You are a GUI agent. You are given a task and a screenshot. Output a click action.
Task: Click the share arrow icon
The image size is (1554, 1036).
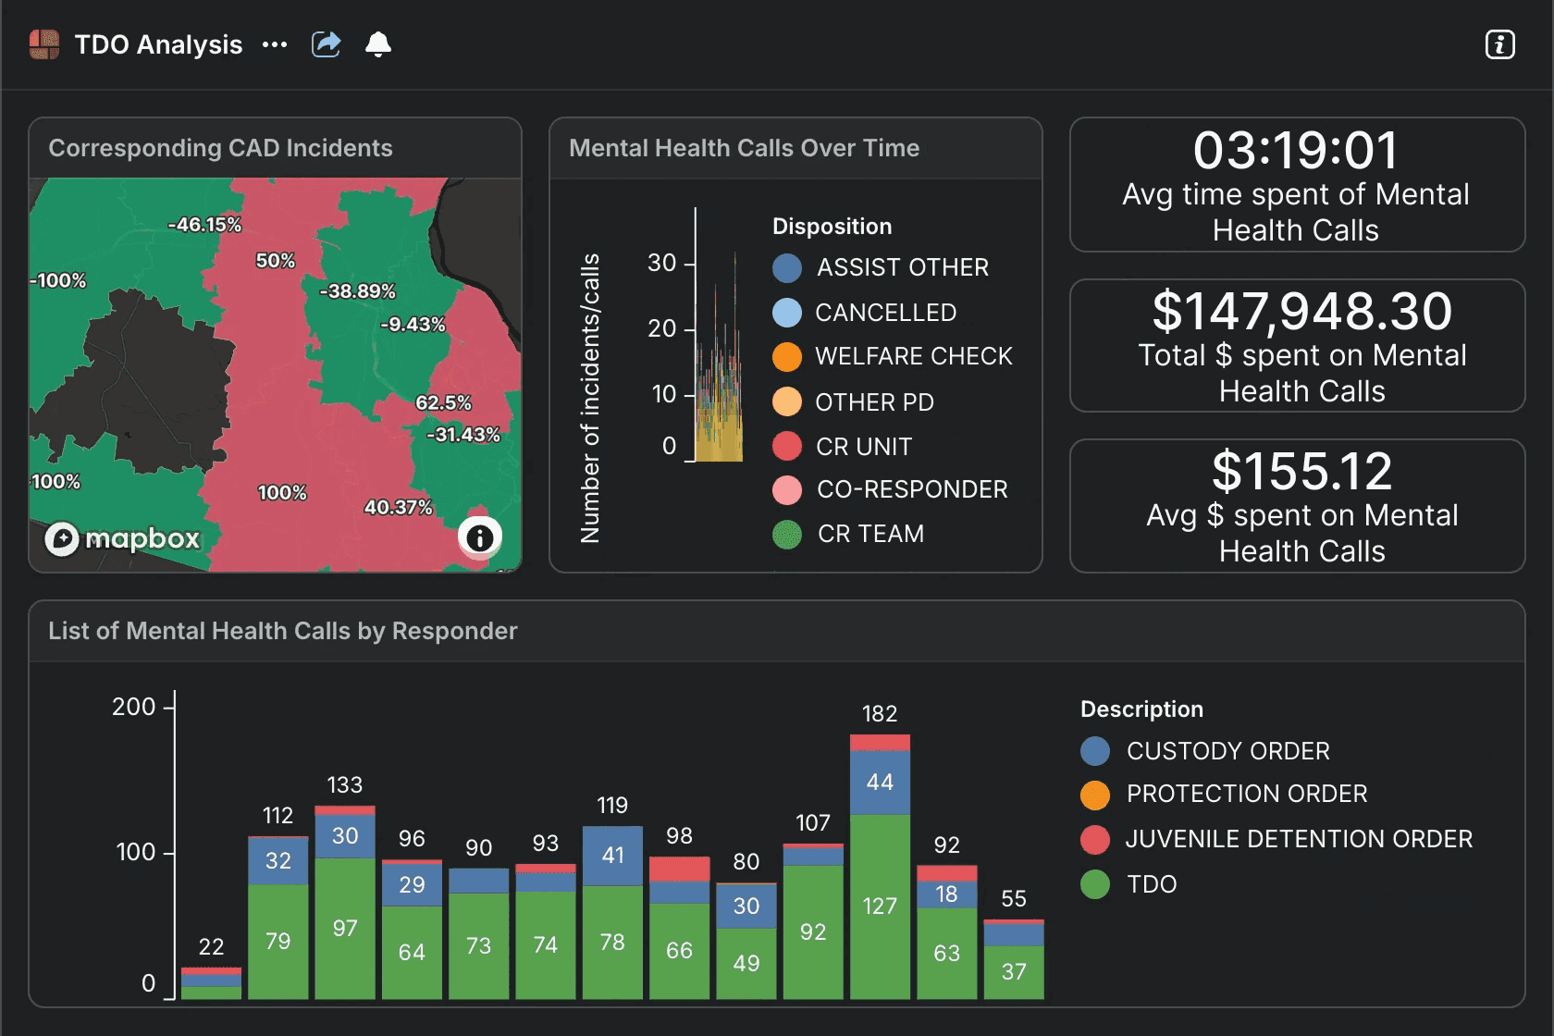tap(326, 44)
